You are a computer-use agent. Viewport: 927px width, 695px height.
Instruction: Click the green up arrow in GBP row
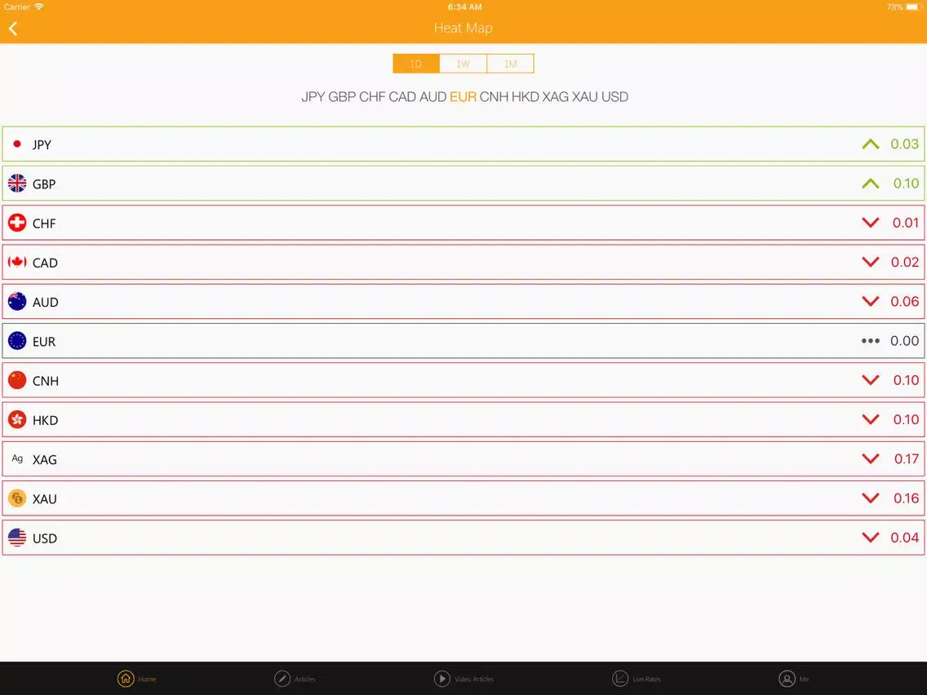pyautogui.click(x=870, y=184)
